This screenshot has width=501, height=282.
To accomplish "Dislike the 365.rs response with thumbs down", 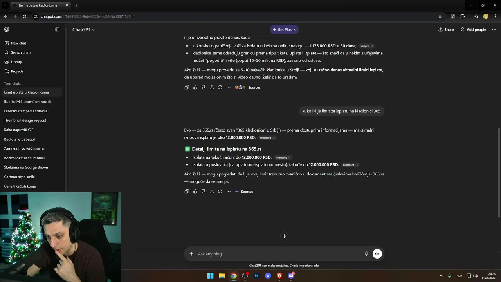I will [204, 192].
